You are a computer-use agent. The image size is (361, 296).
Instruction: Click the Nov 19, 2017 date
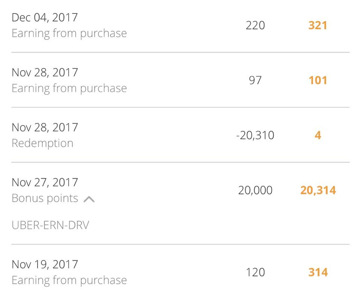[45, 264]
